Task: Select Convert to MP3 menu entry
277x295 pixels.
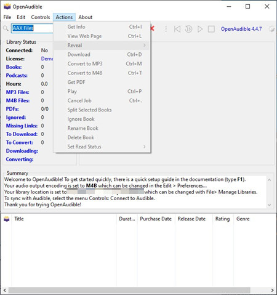Action: [102, 64]
